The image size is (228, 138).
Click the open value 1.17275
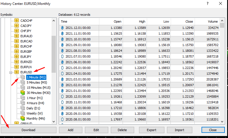coord(116,74)
